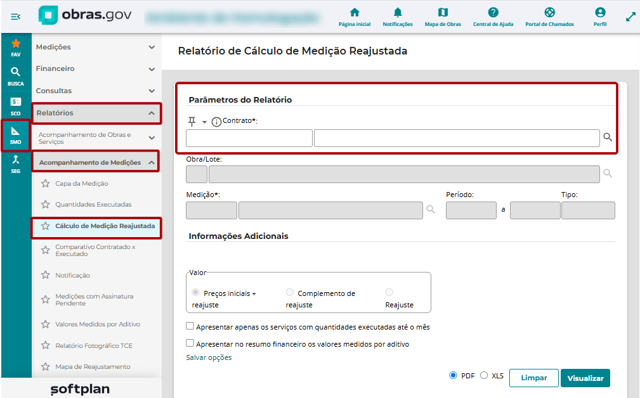Click the Medição magnifier icon
The height and width of the screenshot is (398, 640).
pos(431,209)
